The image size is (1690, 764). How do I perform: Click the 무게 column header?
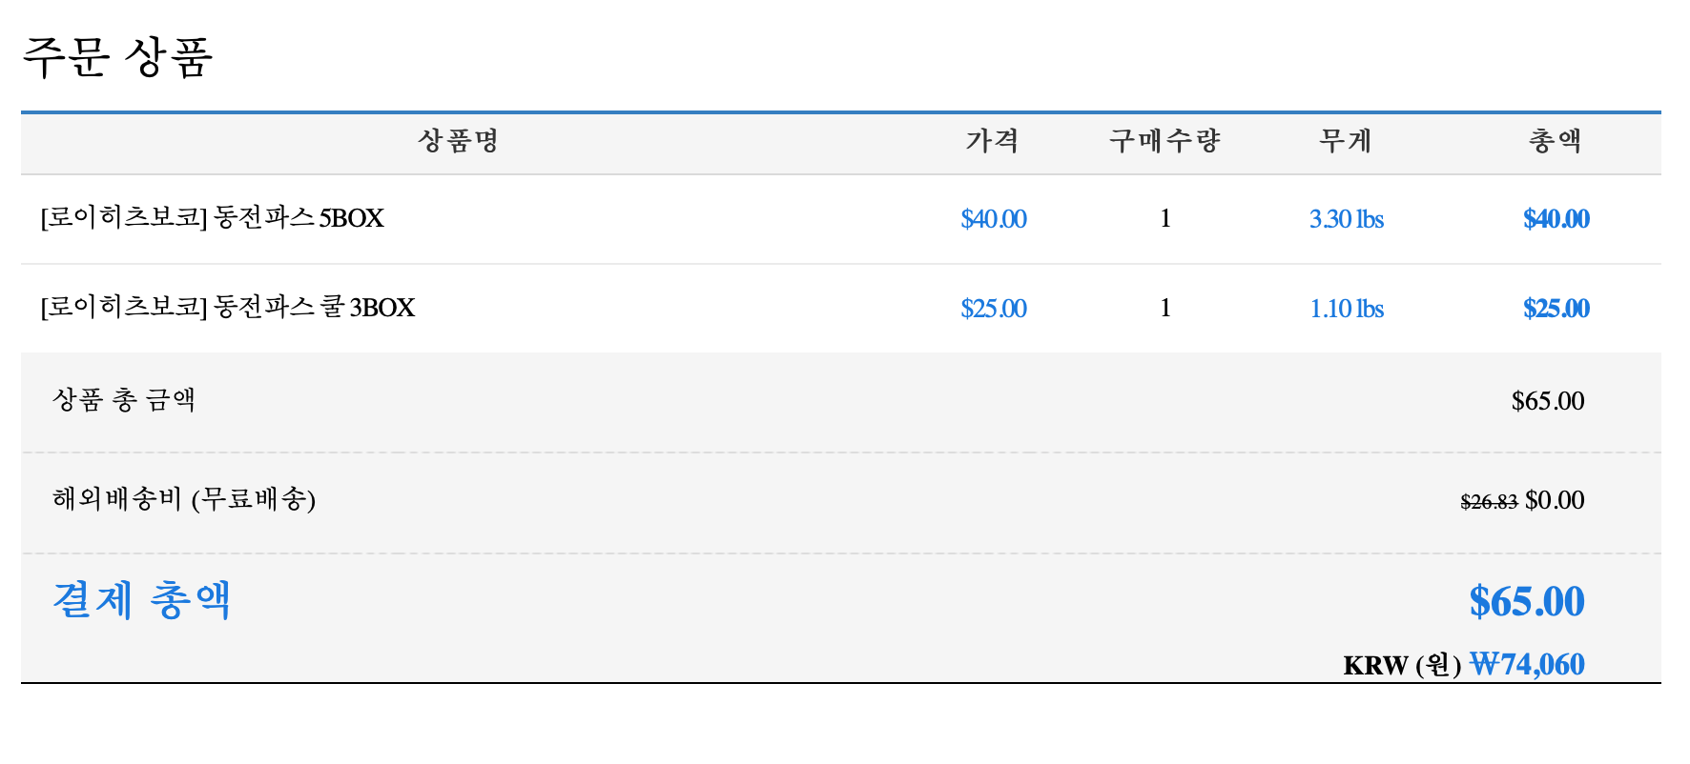[x=1346, y=141]
